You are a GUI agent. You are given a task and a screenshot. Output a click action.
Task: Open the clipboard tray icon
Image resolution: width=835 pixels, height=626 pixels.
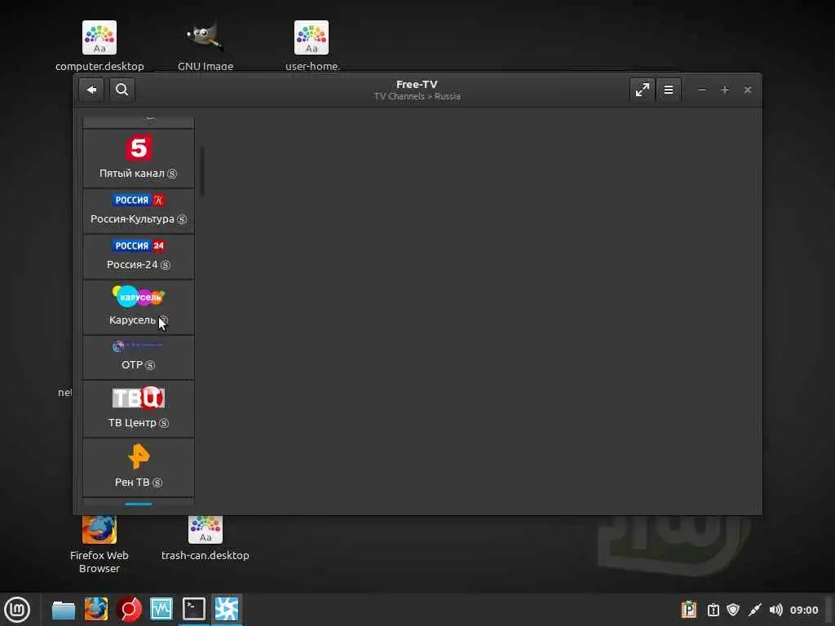713,610
